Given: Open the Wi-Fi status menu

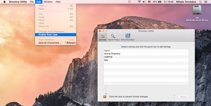Looking at the screenshot, I should click(x=139, y=2).
